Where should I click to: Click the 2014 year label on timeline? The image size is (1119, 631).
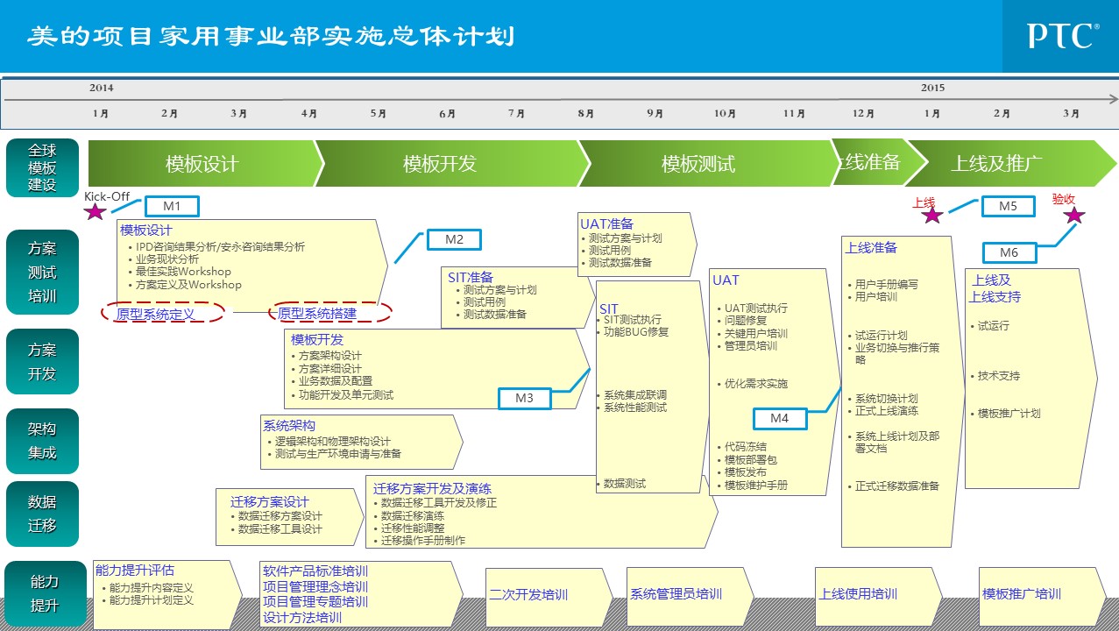(102, 88)
